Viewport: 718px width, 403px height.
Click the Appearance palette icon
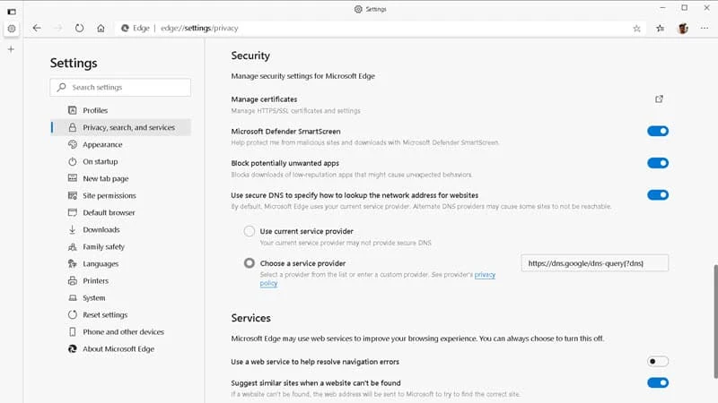(x=73, y=144)
